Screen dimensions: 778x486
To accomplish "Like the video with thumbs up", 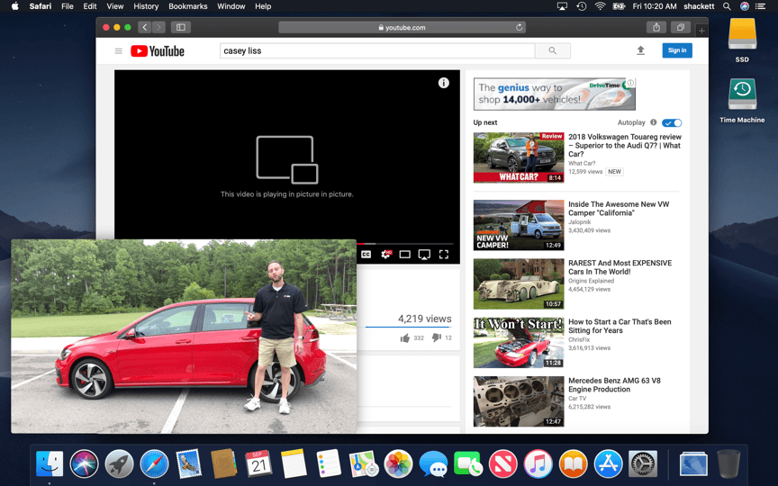I will (x=405, y=337).
